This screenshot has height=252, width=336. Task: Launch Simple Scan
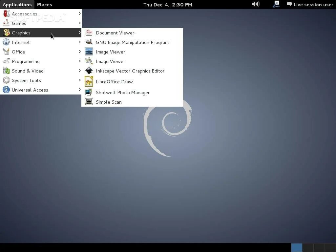point(132,102)
